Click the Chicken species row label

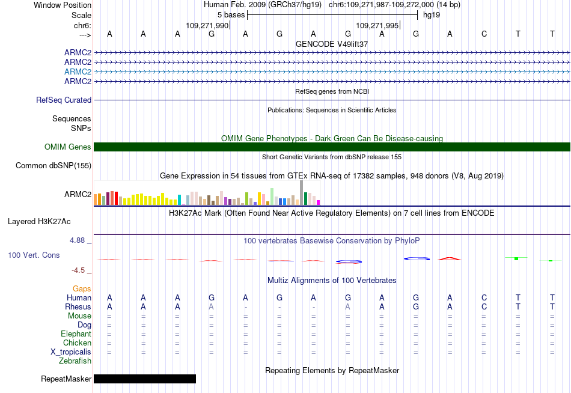pyautogui.click(x=77, y=343)
